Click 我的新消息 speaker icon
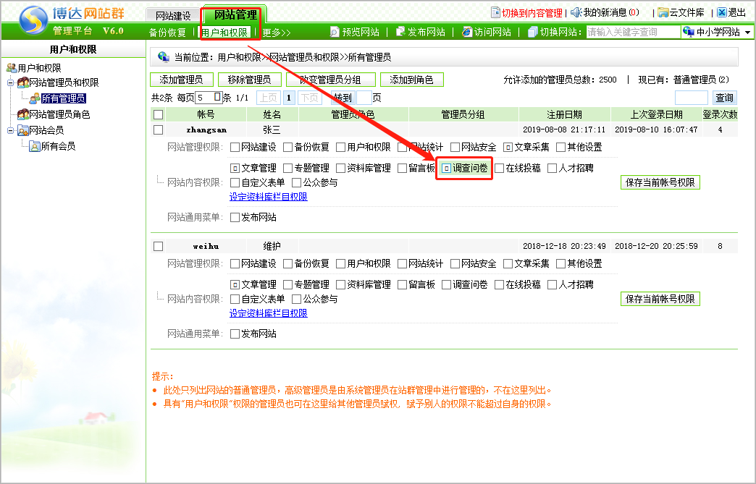Screen dimensions: 756x484 point(576,12)
